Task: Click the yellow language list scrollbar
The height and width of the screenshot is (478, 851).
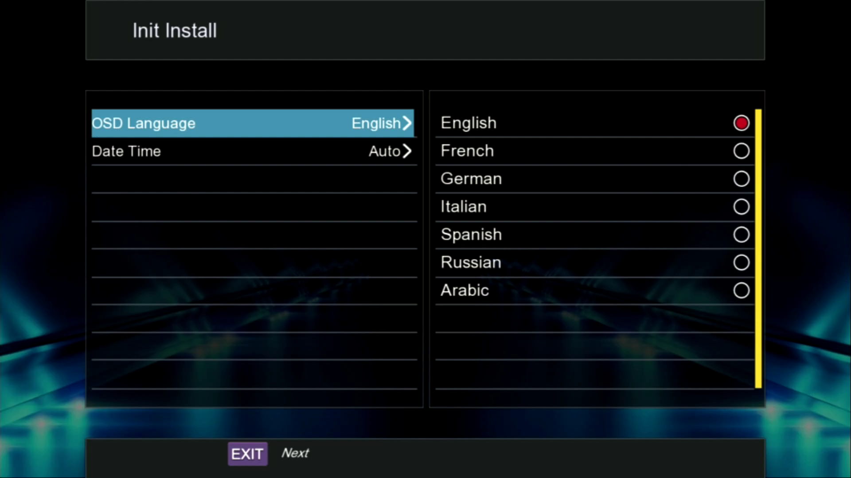Action: point(758,248)
